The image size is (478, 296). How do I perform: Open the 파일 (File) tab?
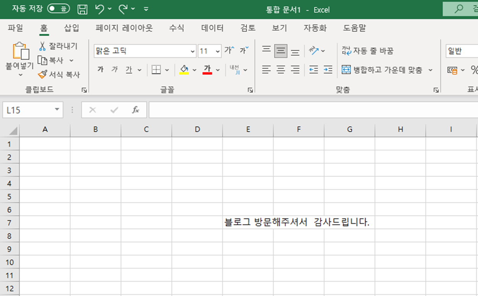[x=15, y=28]
